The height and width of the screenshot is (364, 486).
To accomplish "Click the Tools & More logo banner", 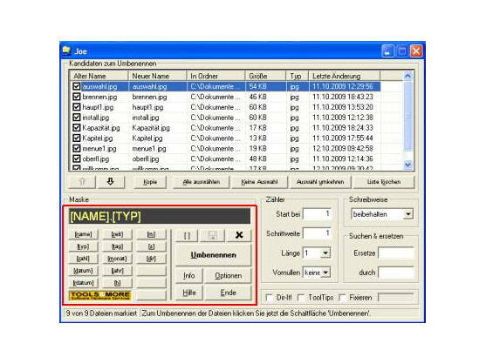I will (99, 295).
